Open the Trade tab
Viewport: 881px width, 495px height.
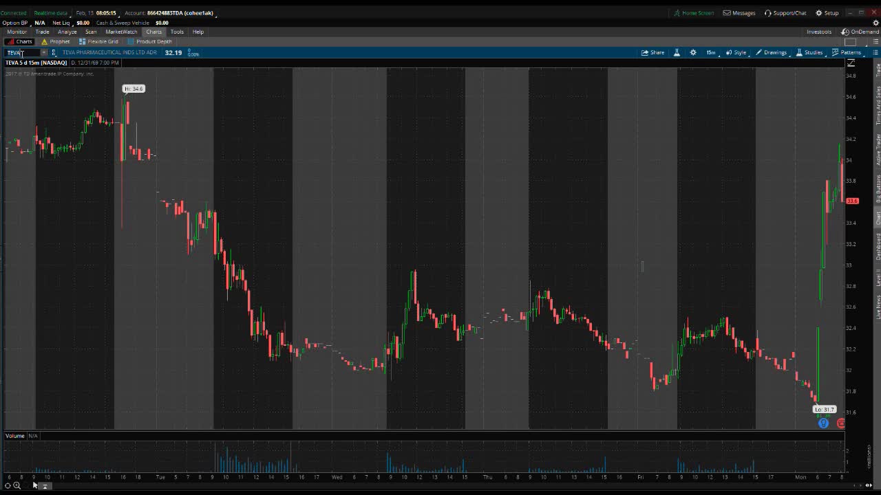pyautogui.click(x=42, y=32)
